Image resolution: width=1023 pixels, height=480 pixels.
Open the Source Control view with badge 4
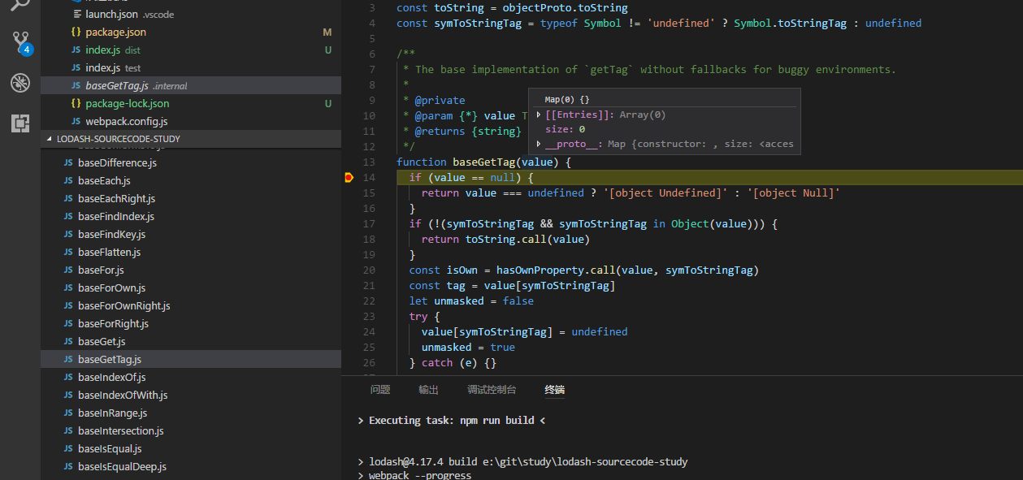[20, 42]
